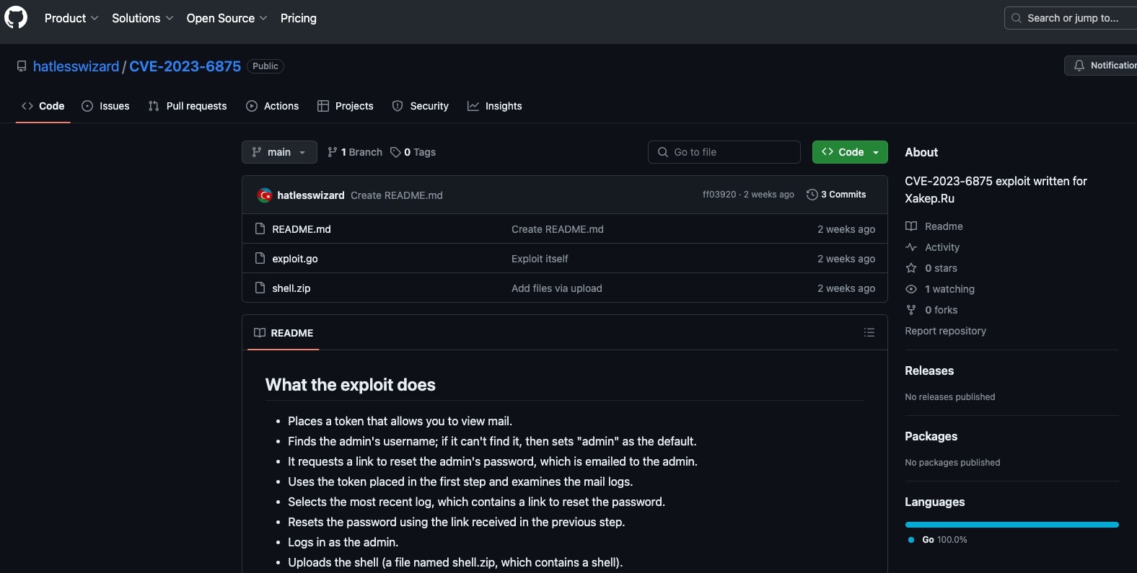
Task: Open the Security tab
Action: point(421,106)
